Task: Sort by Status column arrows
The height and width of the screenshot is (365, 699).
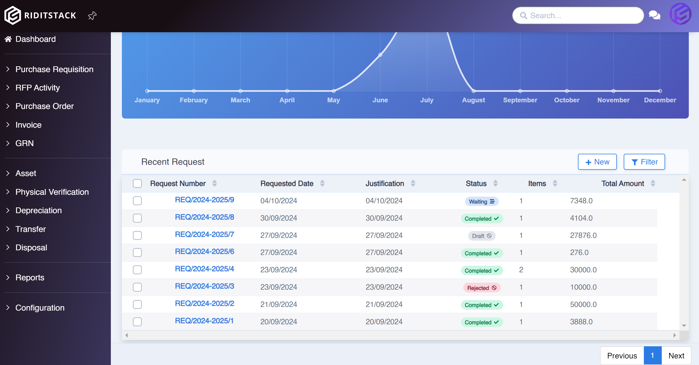Action: (x=495, y=183)
